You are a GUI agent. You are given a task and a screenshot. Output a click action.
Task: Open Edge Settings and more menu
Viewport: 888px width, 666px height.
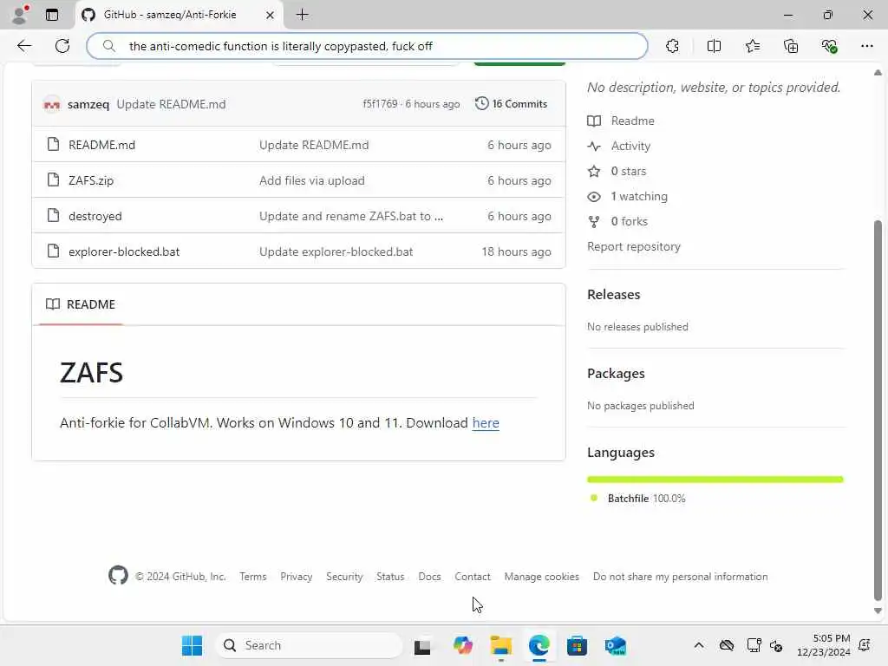[867, 46]
